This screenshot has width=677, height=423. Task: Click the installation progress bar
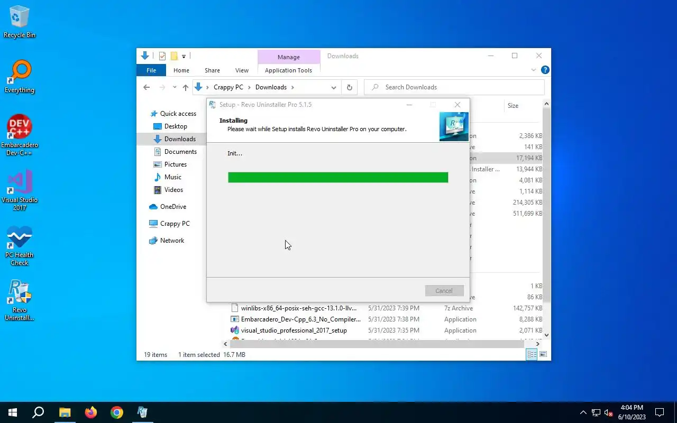pyautogui.click(x=338, y=177)
